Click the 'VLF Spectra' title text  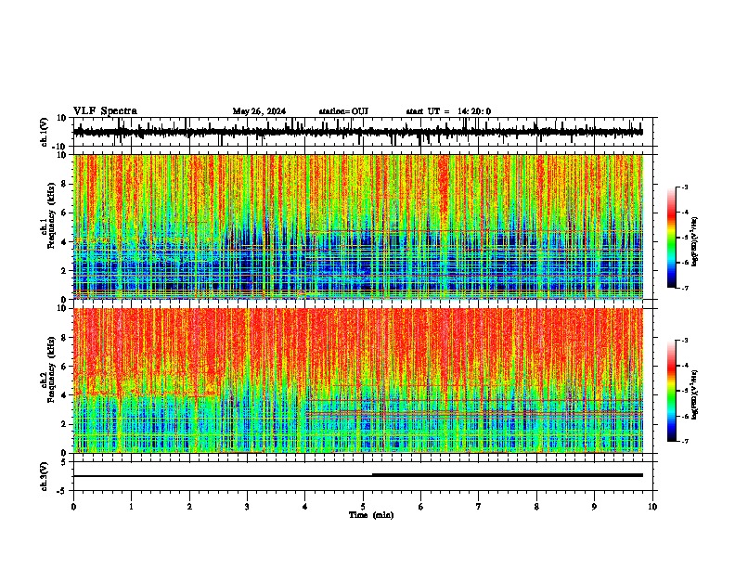(x=105, y=111)
